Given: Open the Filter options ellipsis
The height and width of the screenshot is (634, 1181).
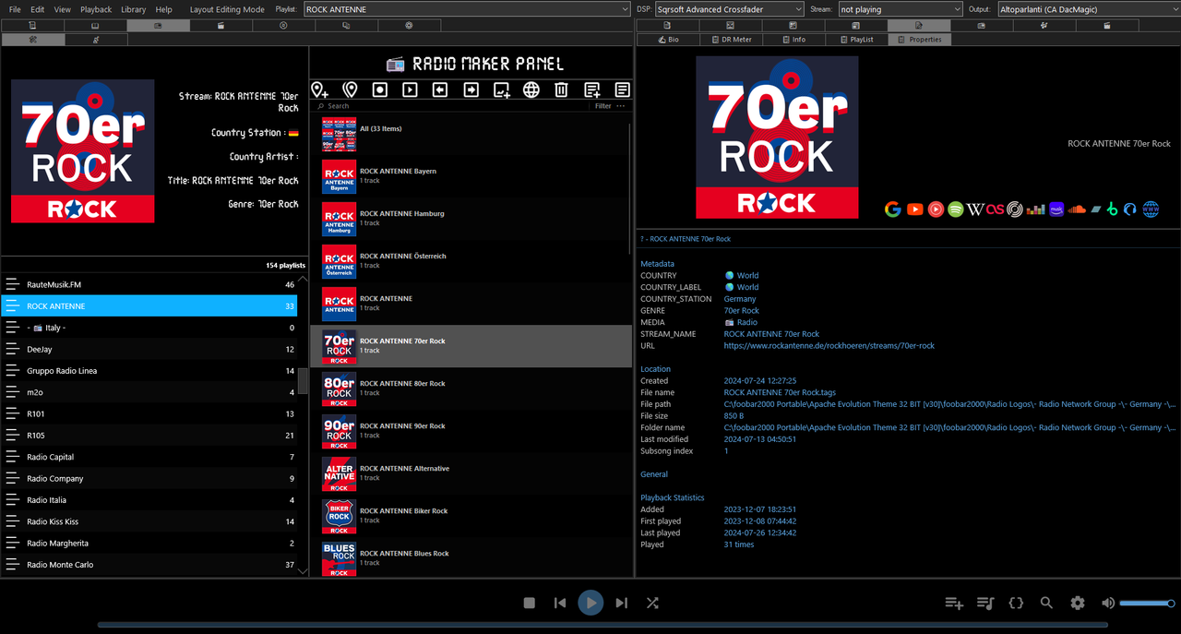Looking at the screenshot, I should pyautogui.click(x=620, y=106).
